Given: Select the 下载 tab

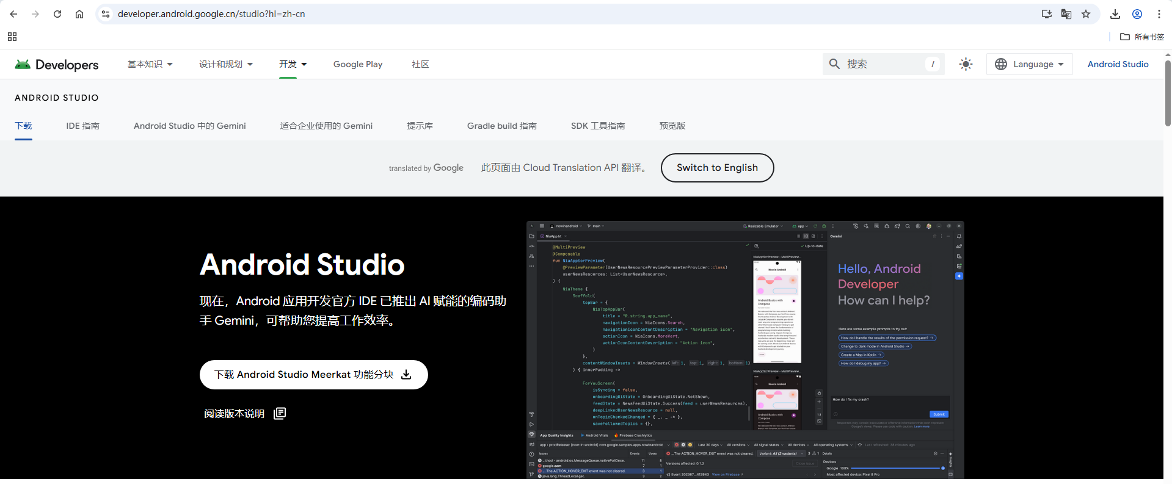Looking at the screenshot, I should [x=23, y=126].
